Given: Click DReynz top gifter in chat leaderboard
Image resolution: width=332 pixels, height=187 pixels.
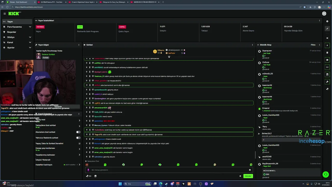Looking at the screenshot, I should tap(161, 50).
